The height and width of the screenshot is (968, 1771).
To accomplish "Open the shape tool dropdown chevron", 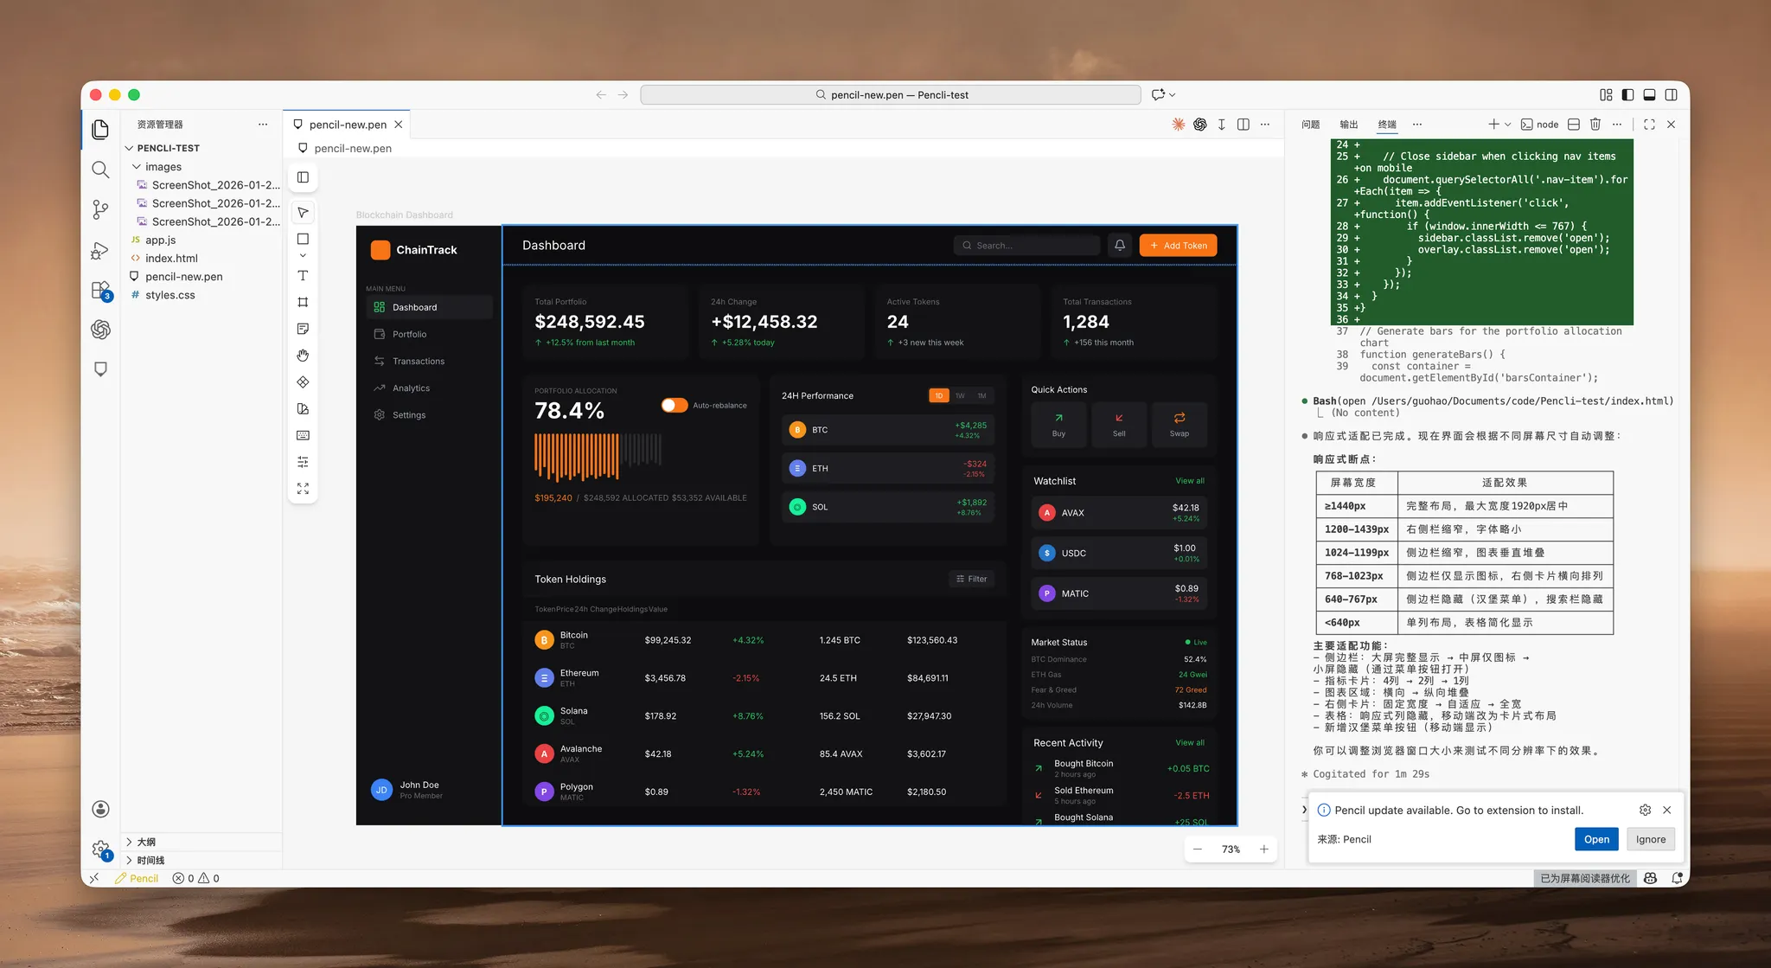I will [x=303, y=256].
